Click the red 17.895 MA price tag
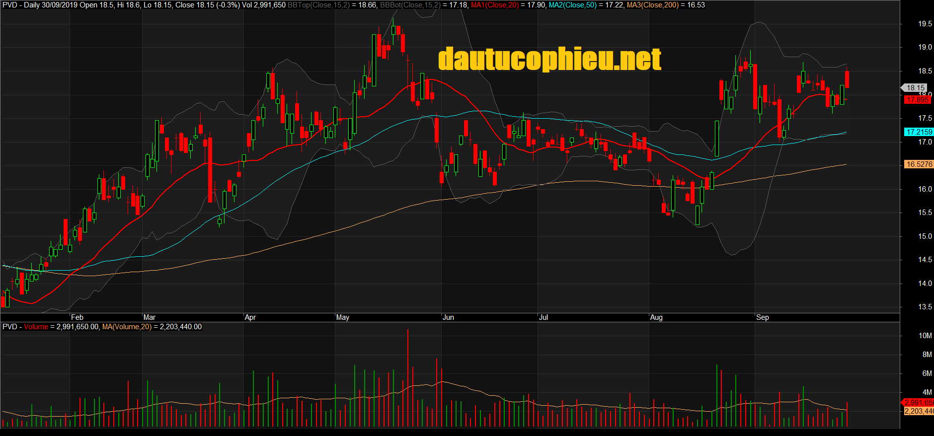934x436 pixels. coord(917,100)
